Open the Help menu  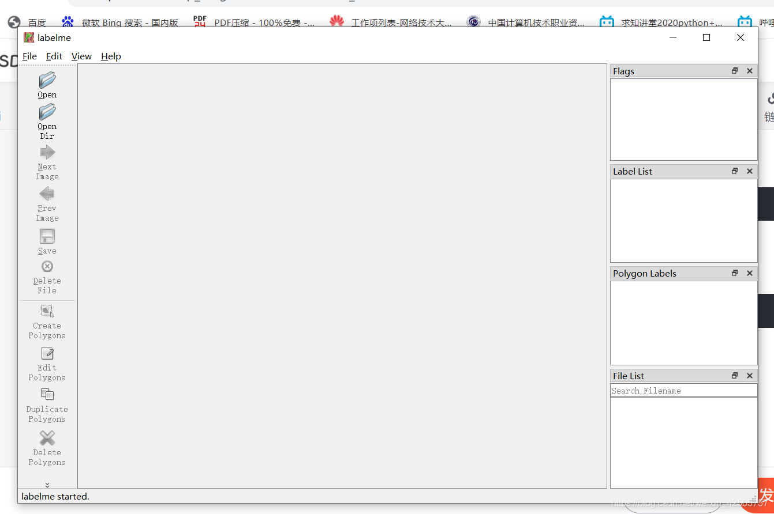click(111, 56)
